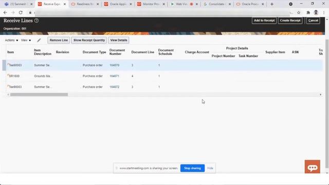Hide the screen sharing notification
The width and height of the screenshot is (329, 185).
210,168
